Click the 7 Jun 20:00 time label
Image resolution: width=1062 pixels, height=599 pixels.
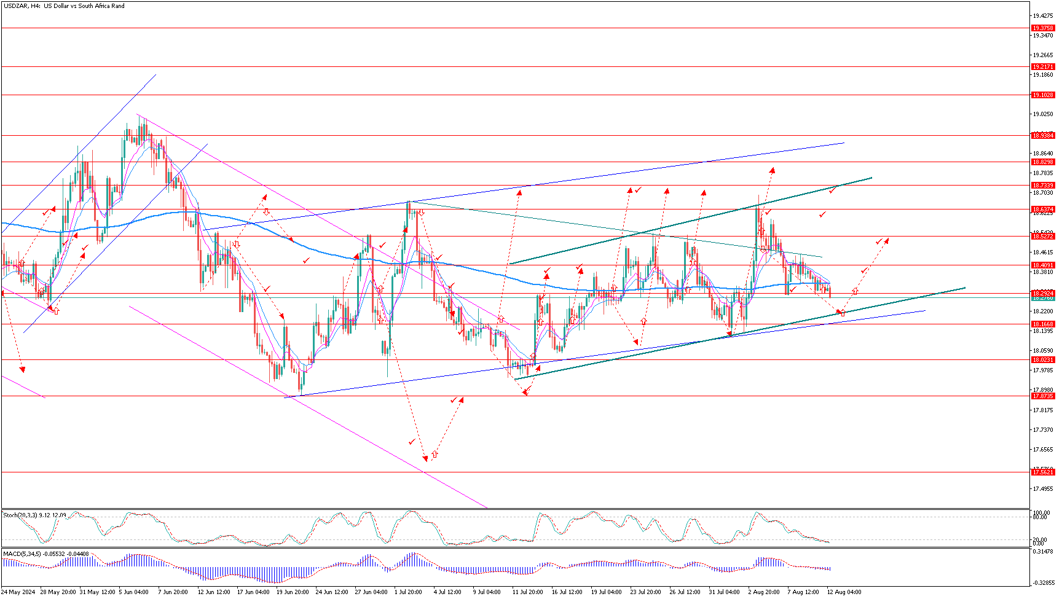click(x=173, y=592)
